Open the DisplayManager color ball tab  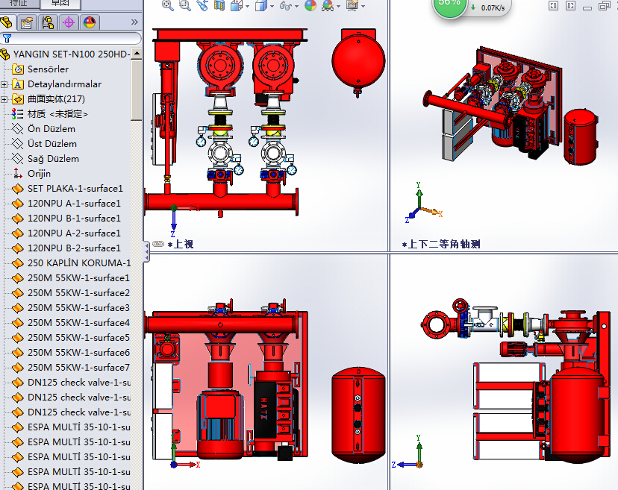(90, 22)
